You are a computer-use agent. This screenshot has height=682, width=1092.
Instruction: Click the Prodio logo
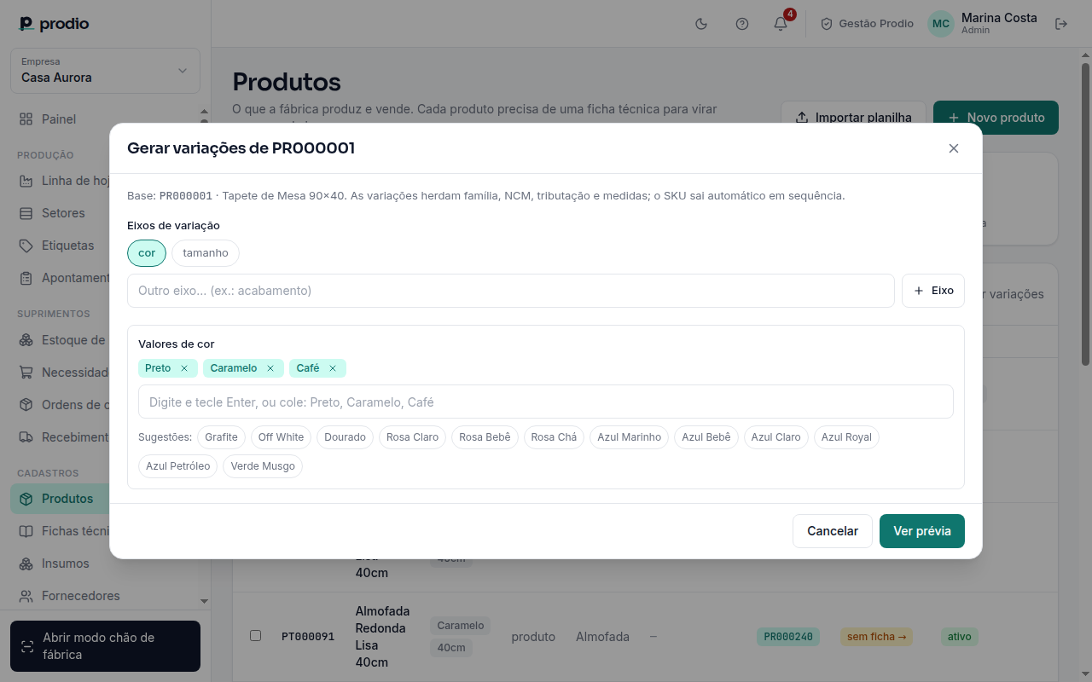(x=55, y=24)
